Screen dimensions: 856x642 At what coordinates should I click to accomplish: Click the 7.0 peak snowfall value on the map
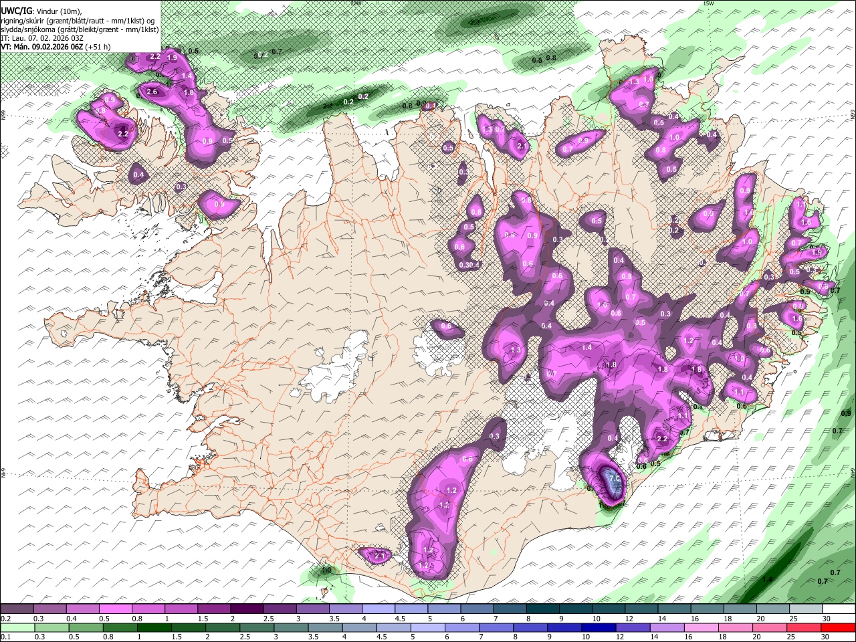click(x=614, y=478)
